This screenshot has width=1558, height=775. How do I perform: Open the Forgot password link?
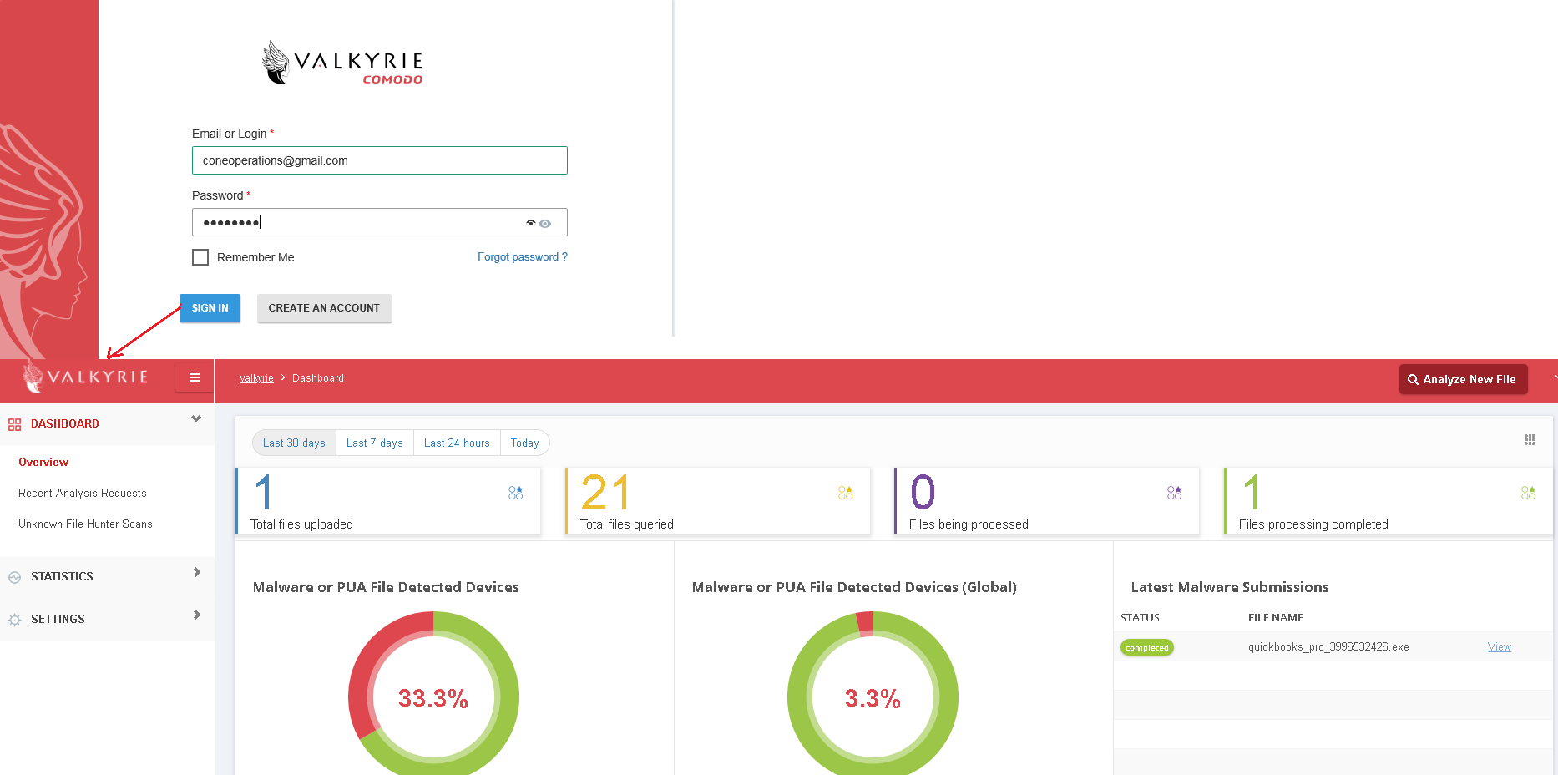tap(523, 256)
